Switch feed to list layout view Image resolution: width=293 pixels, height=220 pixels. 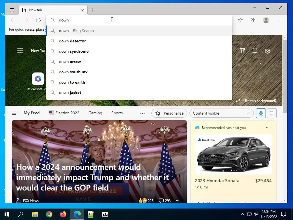pyautogui.click(x=272, y=113)
